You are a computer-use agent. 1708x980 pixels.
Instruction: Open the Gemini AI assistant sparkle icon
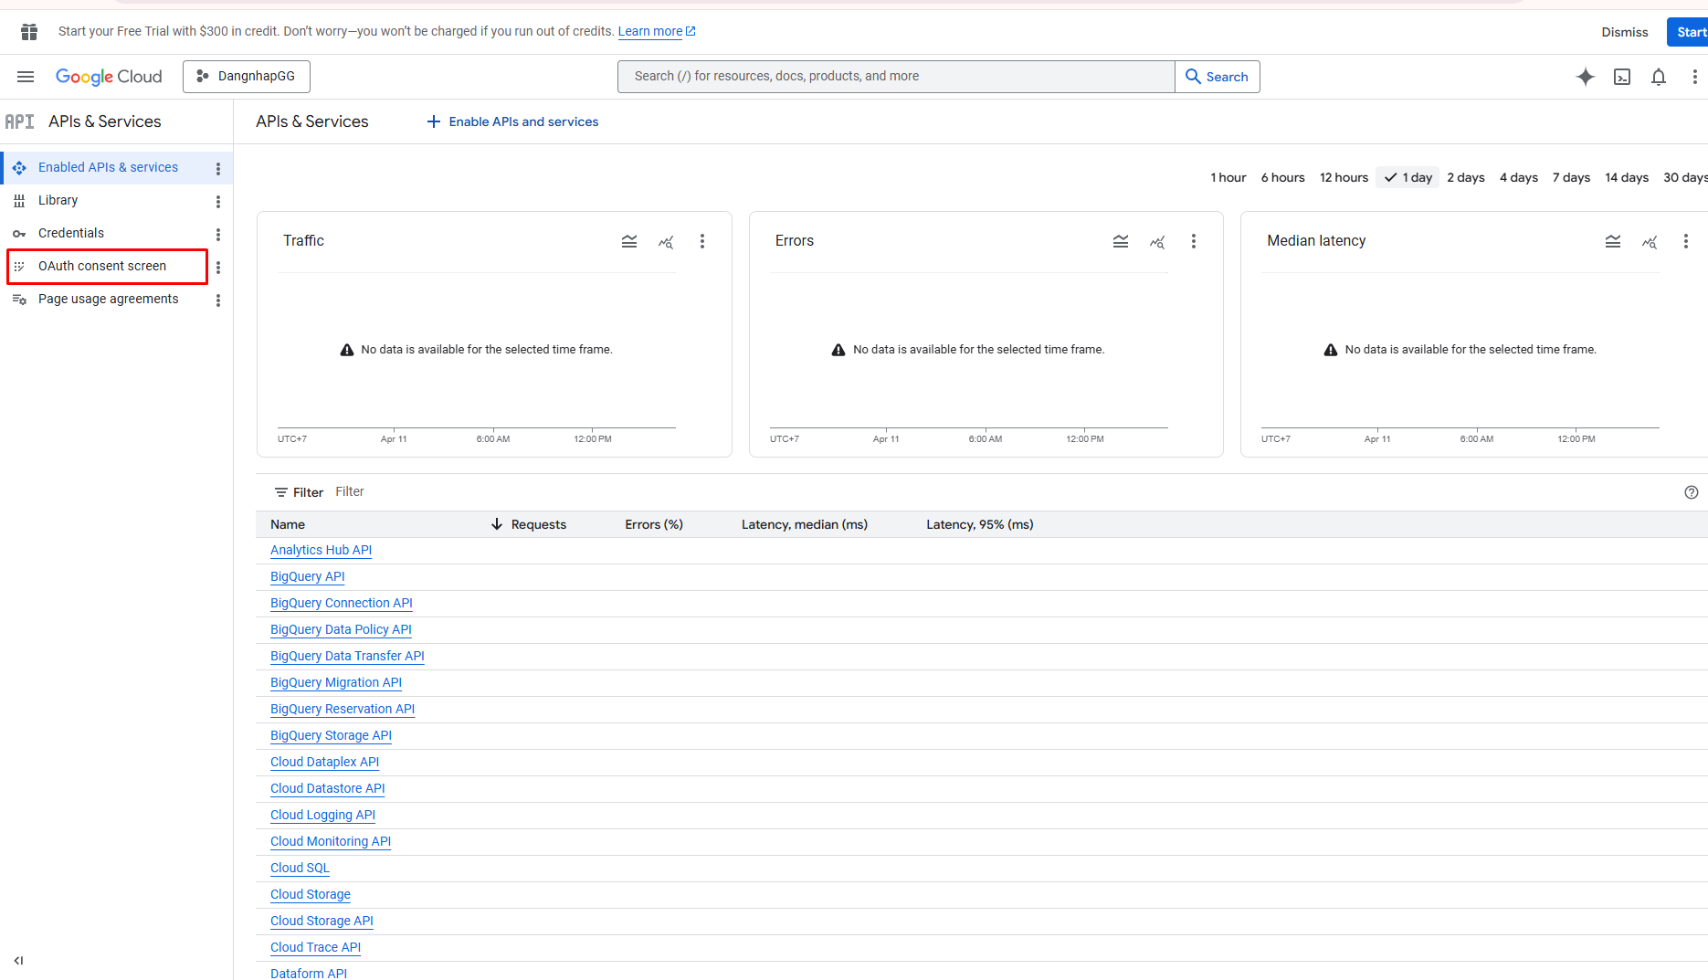click(1586, 77)
